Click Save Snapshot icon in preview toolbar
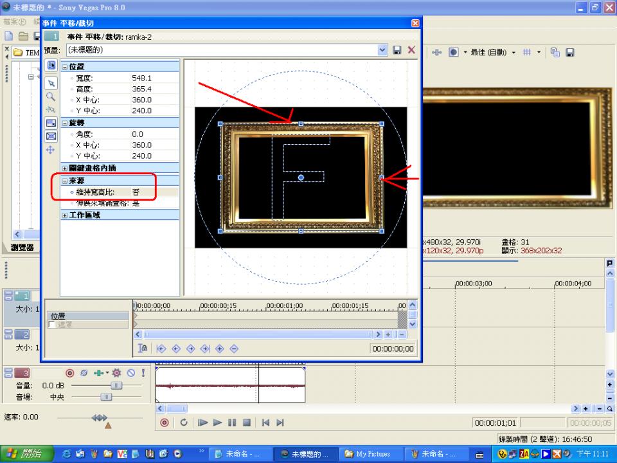Viewport: 617px width, 463px height. [x=569, y=53]
